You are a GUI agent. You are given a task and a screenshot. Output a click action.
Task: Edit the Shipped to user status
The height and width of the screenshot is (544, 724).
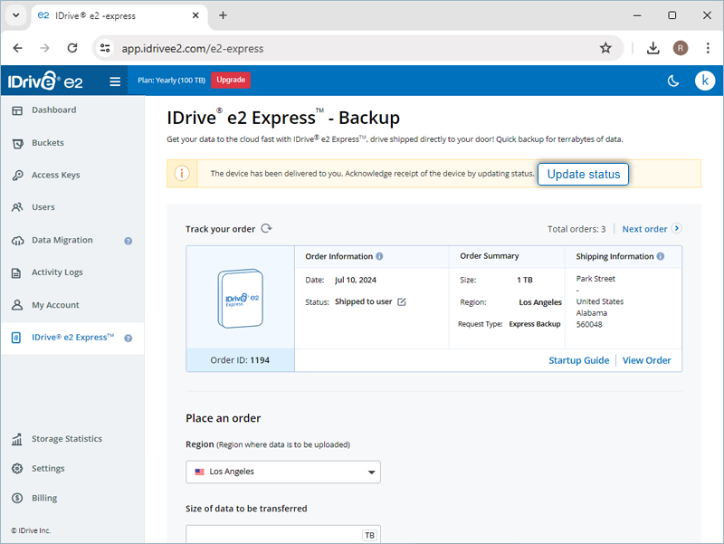tap(402, 302)
